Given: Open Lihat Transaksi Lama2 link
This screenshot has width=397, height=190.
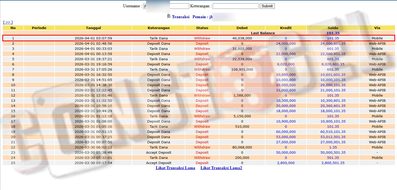Looking at the screenshot, I should (221, 168).
